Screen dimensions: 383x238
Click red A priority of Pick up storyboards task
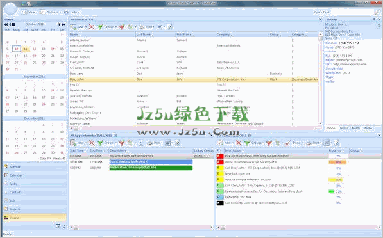pyautogui.click(x=220, y=156)
